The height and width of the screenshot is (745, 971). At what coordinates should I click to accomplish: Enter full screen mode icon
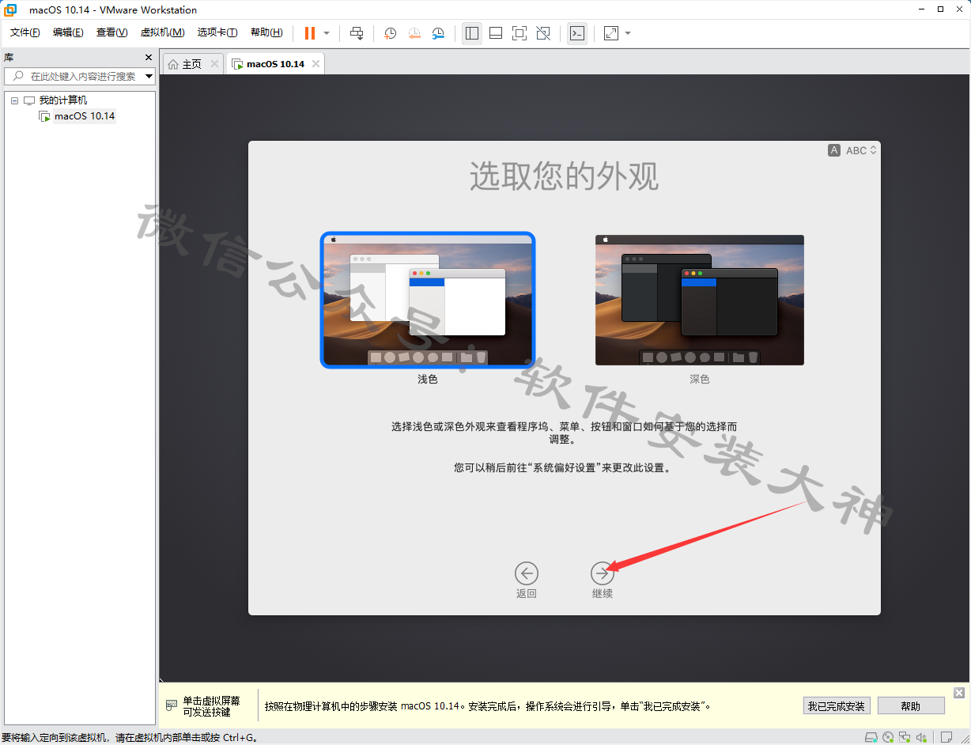520,33
